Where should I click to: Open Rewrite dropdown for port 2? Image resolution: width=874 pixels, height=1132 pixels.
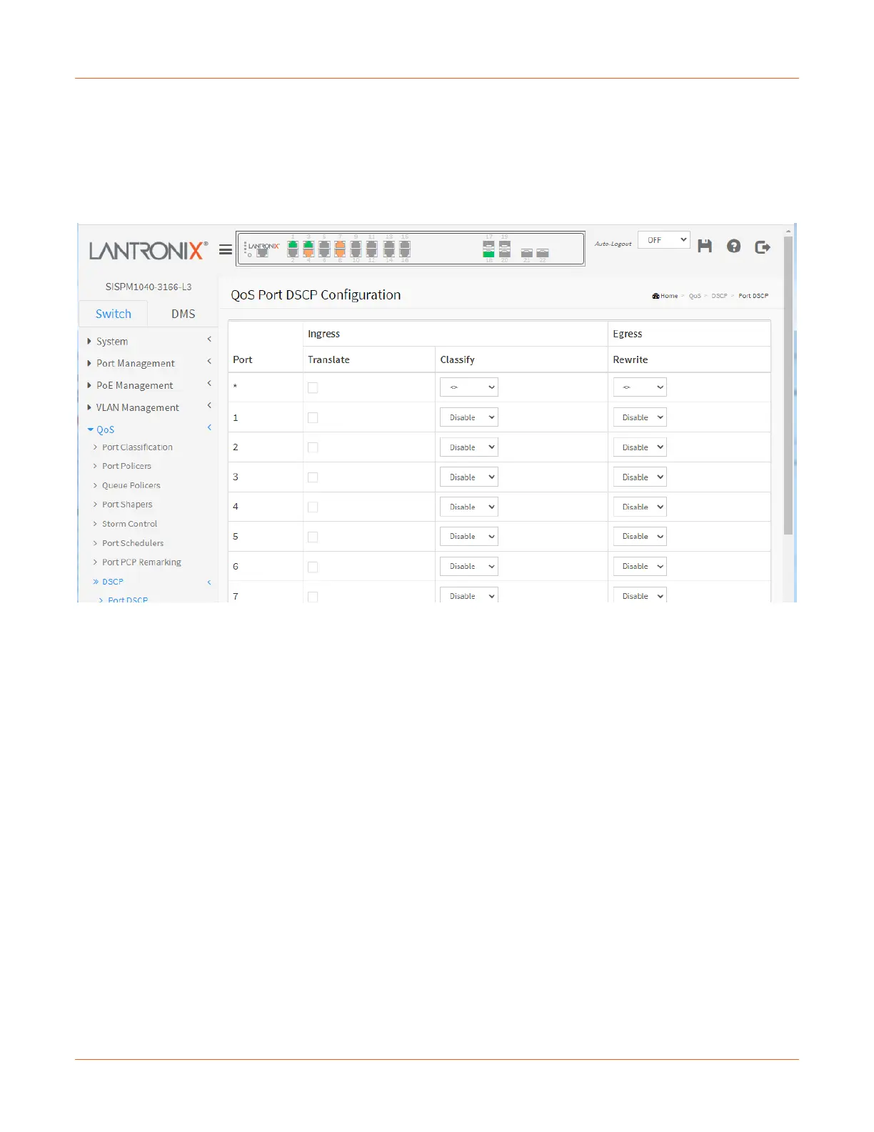(640, 447)
